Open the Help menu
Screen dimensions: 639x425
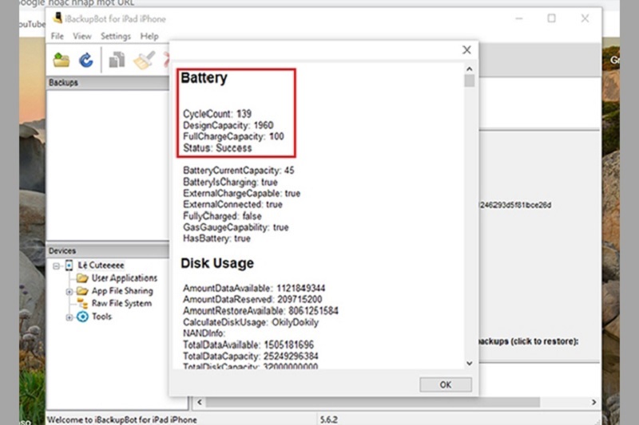point(149,36)
